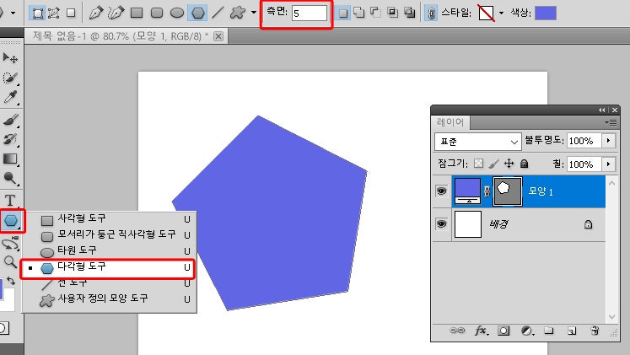Toggle lock image pixels brush icon
The width and height of the screenshot is (630, 355).
(494, 164)
